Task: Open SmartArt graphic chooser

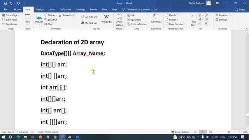Action: (x=51, y=20)
